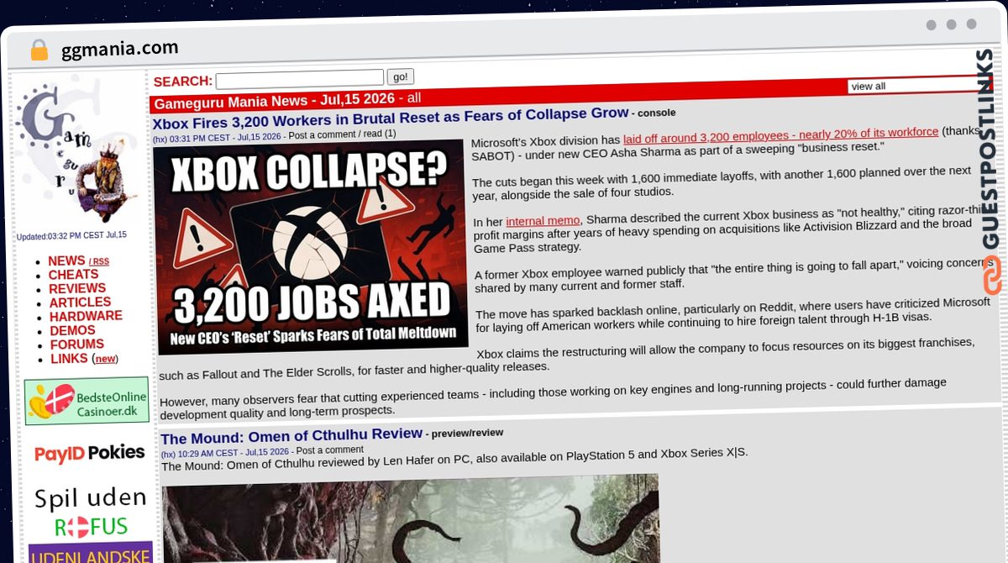Open the UDENLANDSKE banner
Image resolution: width=1008 pixels, height=563 pixels.
[91, 553]
